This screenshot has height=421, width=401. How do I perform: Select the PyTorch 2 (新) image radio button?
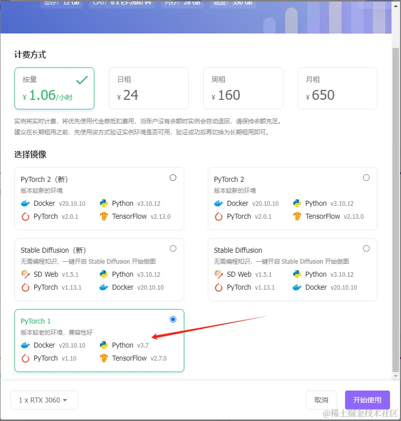tap(173, 178)
